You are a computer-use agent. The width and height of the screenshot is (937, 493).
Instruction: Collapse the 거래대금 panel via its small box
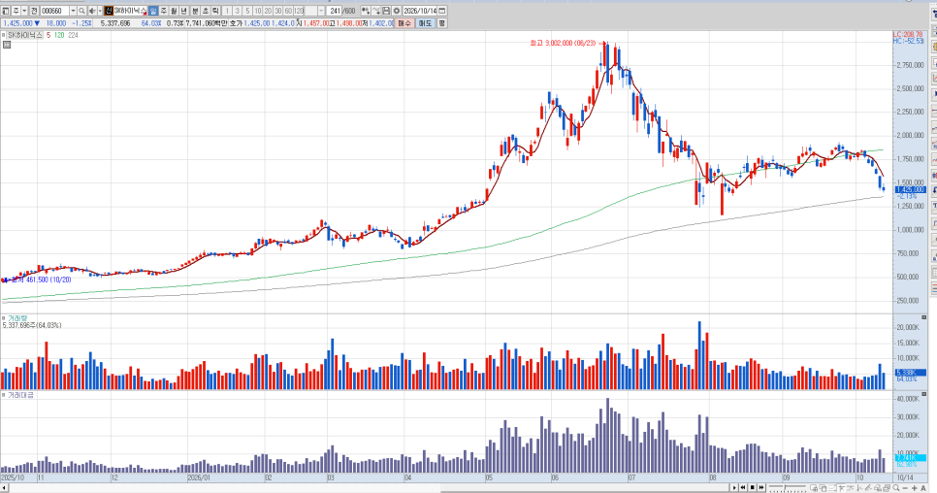coord(4,395)
